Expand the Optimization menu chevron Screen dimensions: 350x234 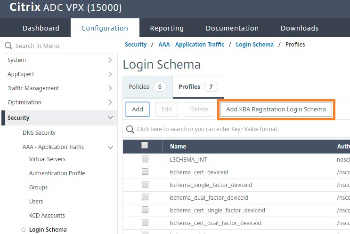pyautogui.click(x=110, y=102)
